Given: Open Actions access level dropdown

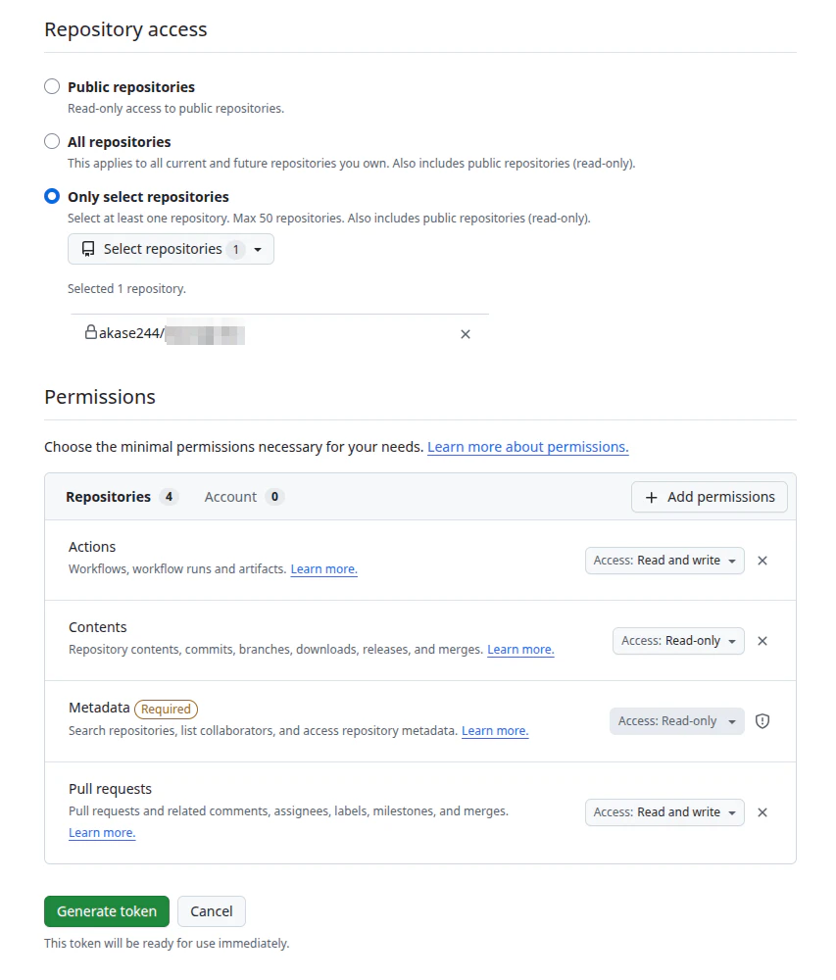Looking at the screenshot, I should click(664, 561).
